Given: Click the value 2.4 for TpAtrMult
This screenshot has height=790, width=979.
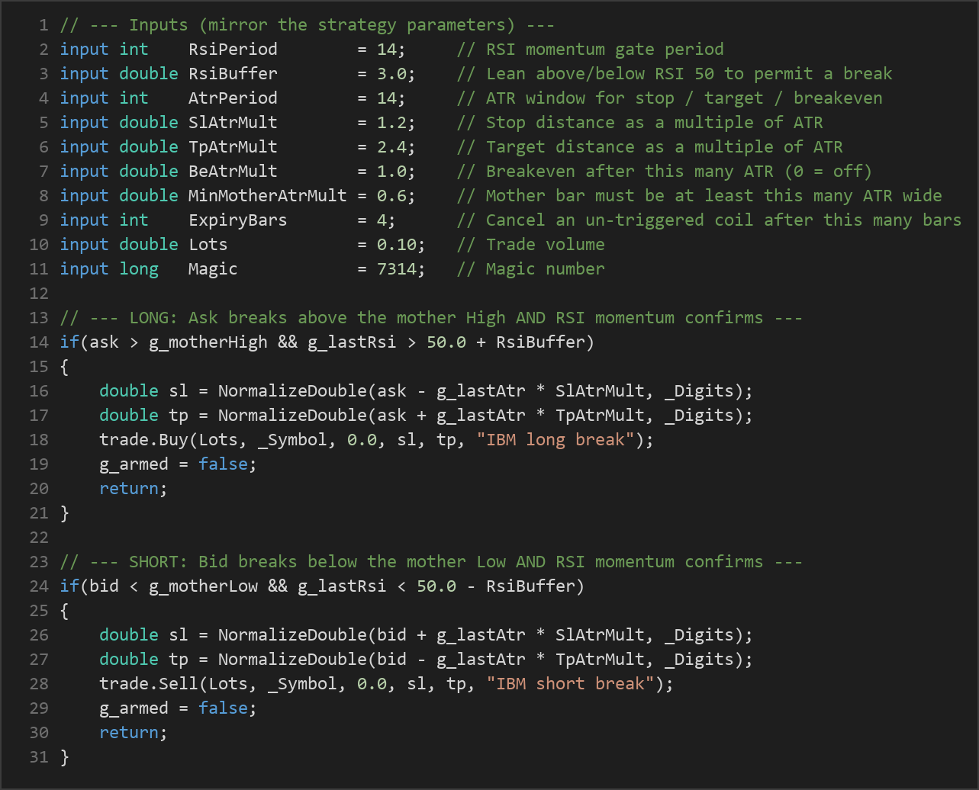Looking at the screenshot, I should [x=391, y=147].
